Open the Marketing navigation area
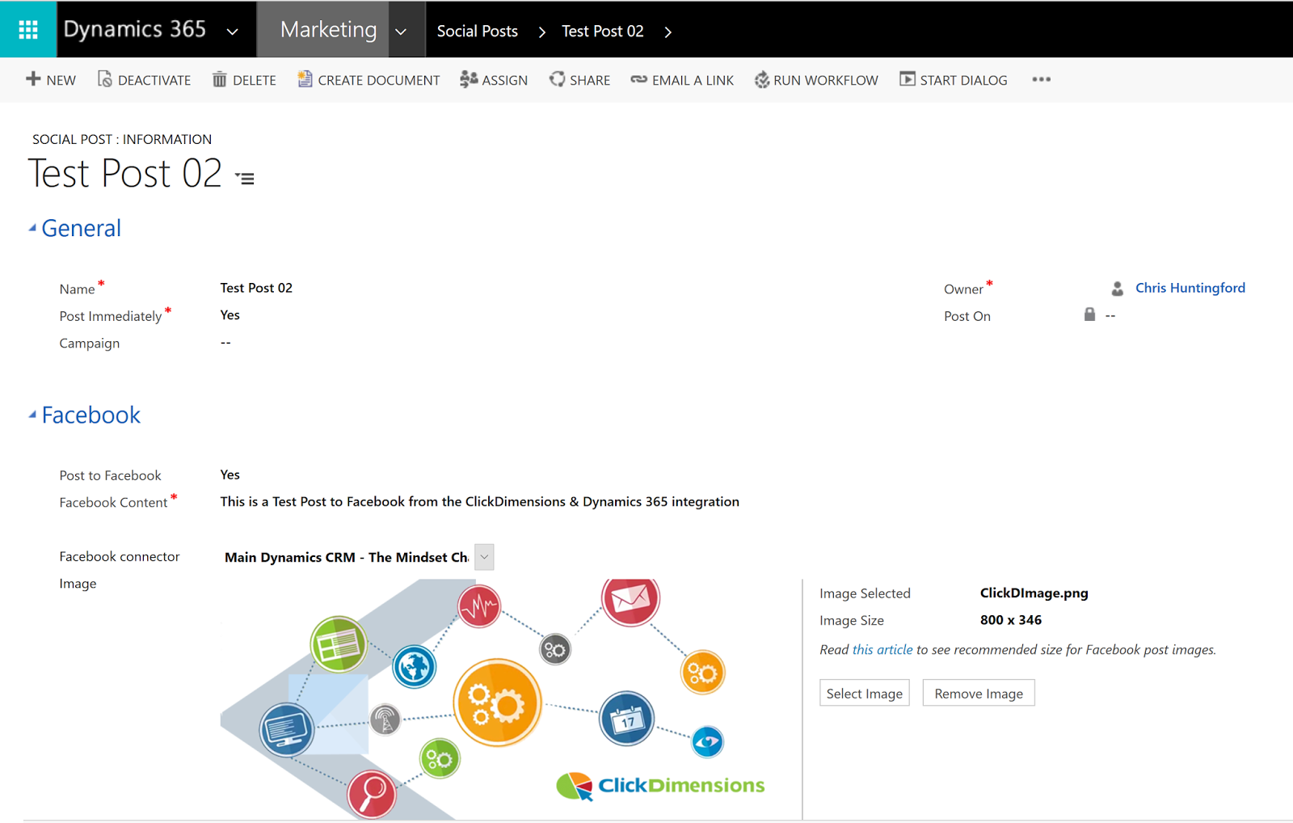 [328, 30]
